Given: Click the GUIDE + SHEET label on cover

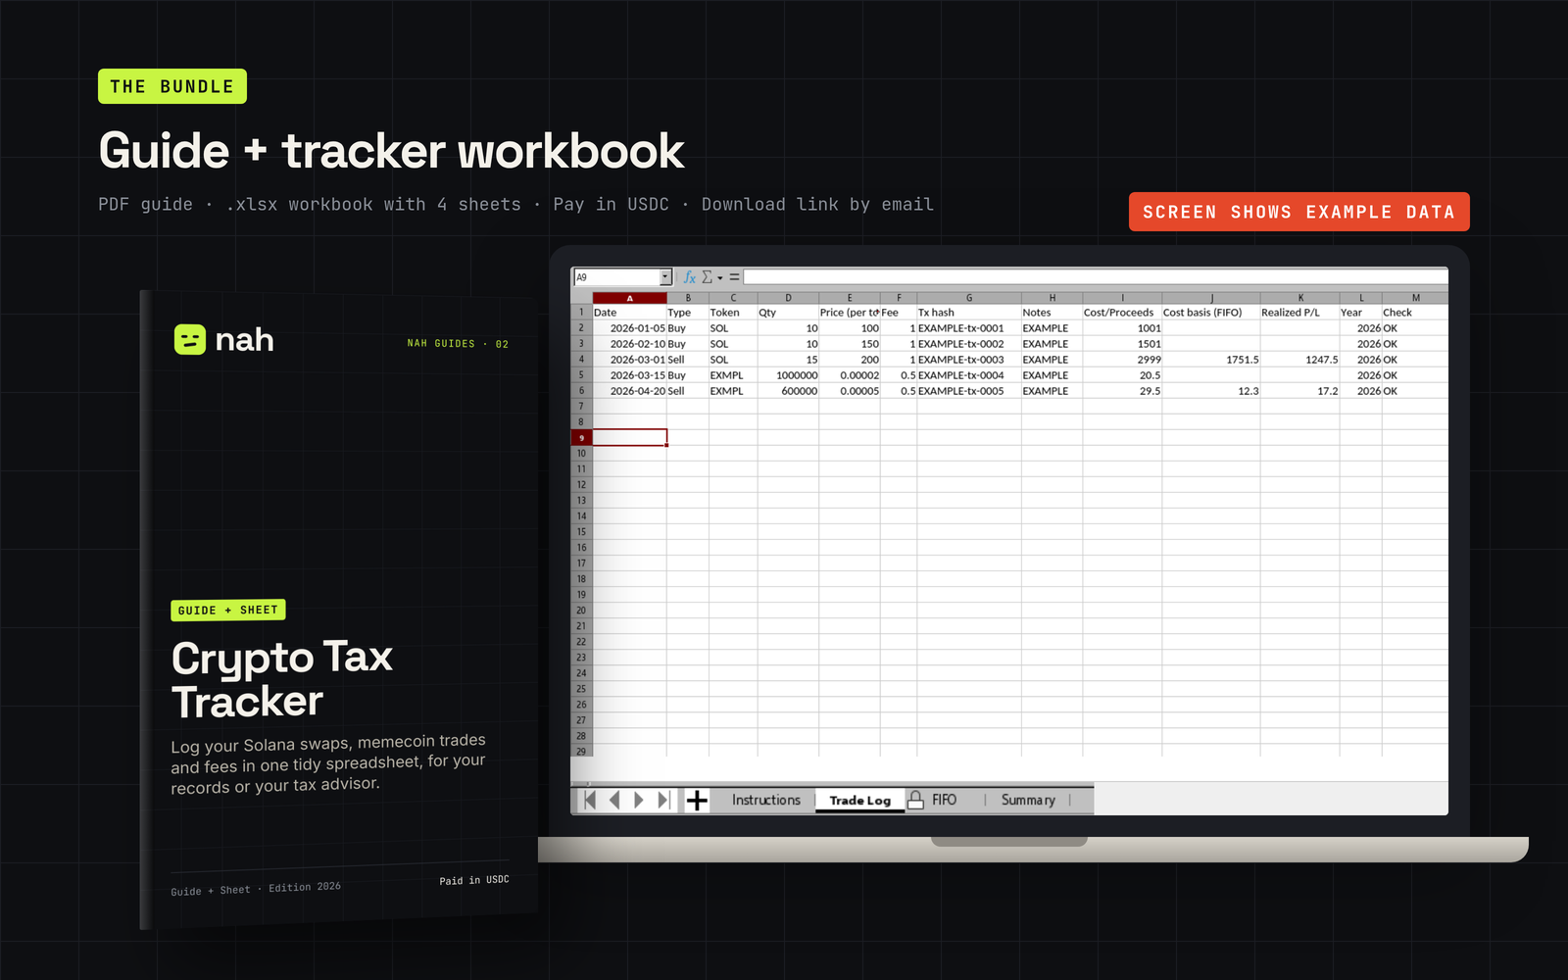Looking at the screenshot, I should click(x=228, y=610).
